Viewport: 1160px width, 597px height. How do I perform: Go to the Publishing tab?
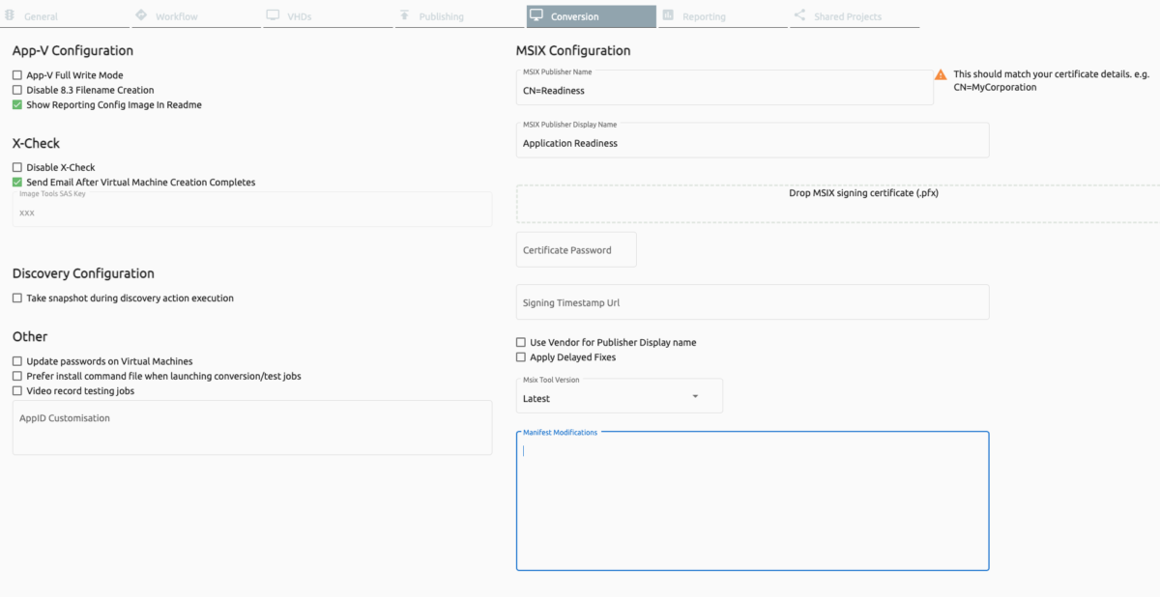460,16
